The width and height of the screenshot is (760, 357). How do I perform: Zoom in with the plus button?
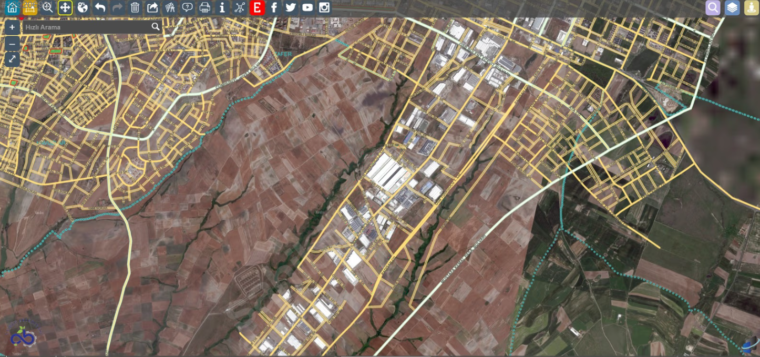[x=12, y=27]
